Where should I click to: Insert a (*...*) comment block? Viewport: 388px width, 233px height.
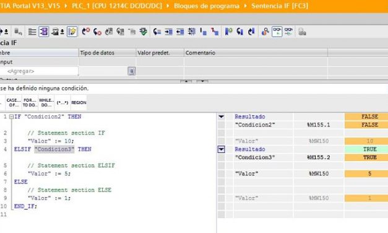coord(63,102)
